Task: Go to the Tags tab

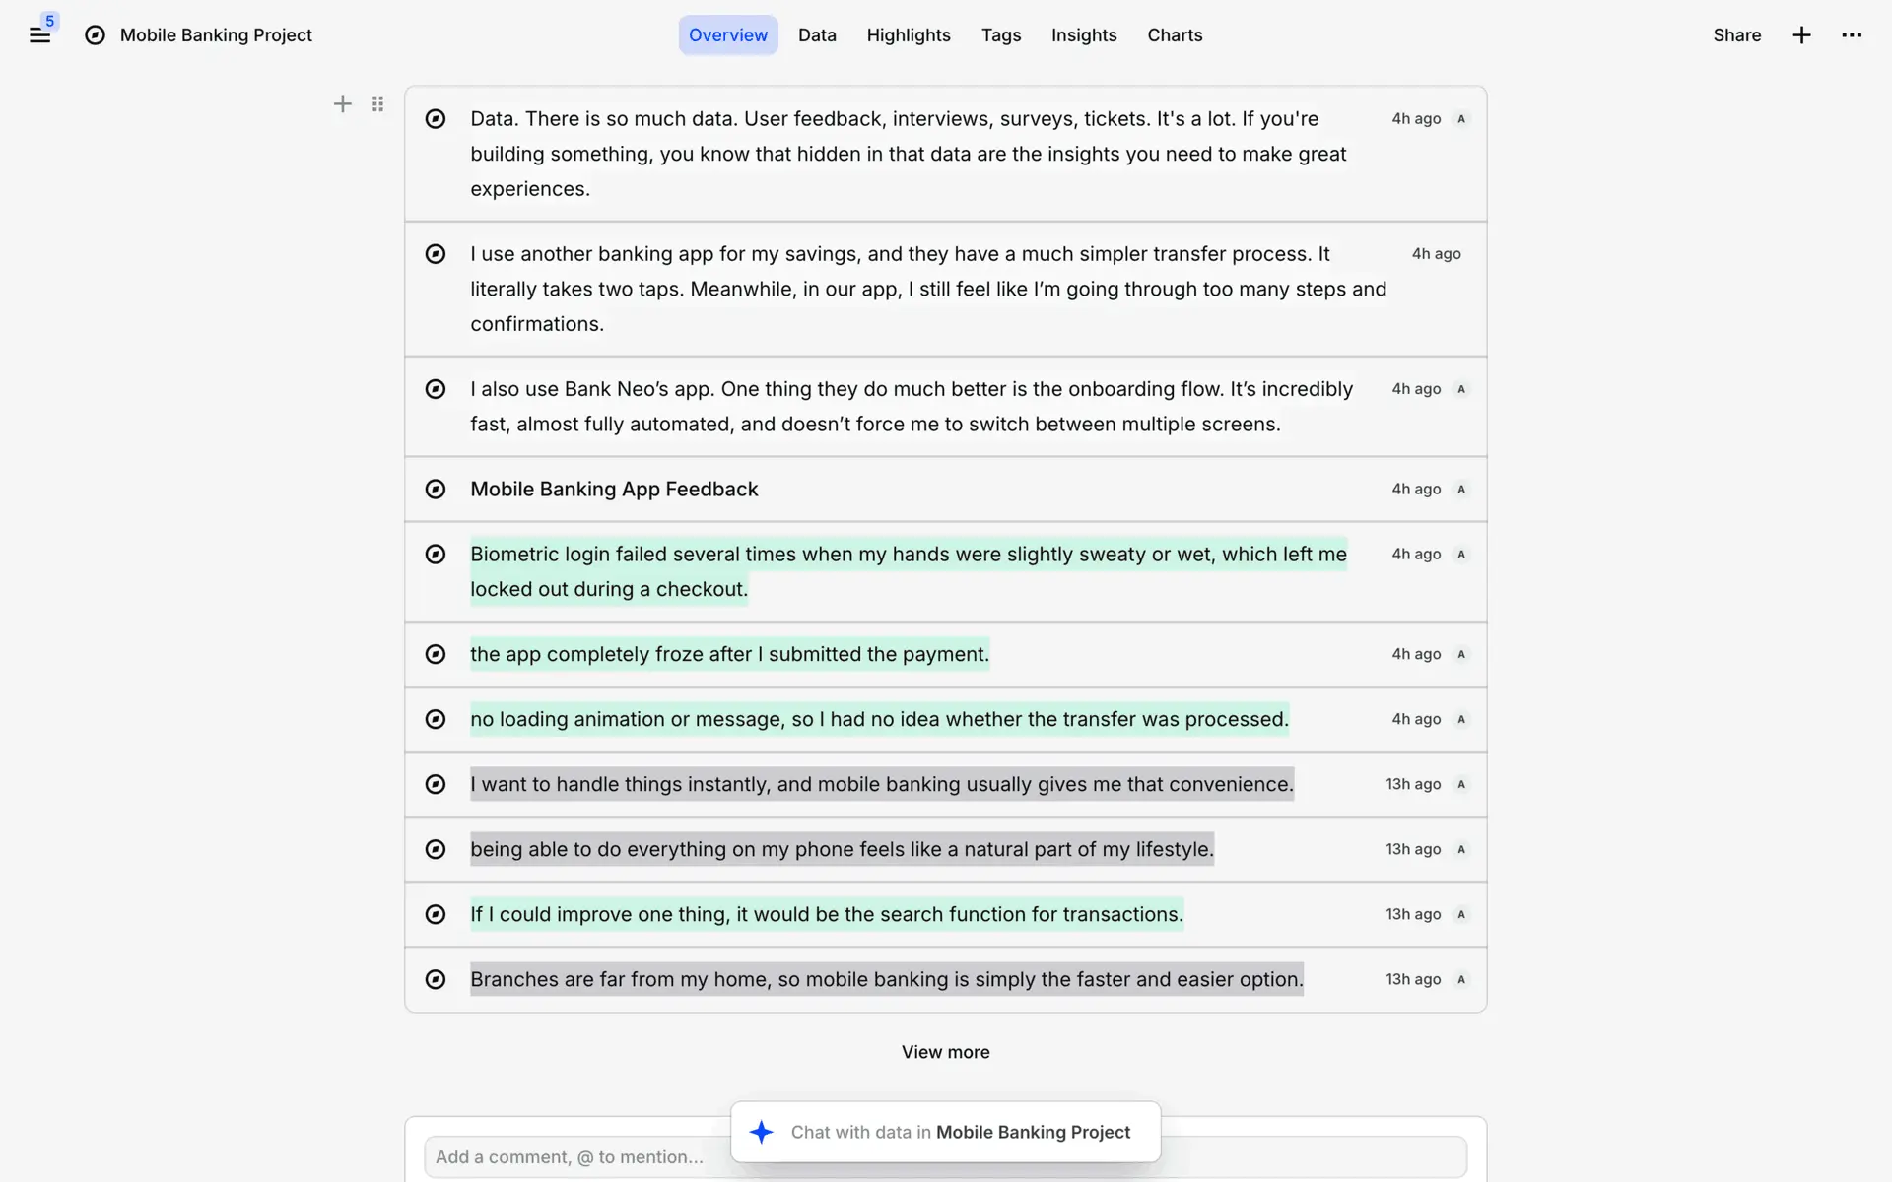Action: coord(1001,35)
